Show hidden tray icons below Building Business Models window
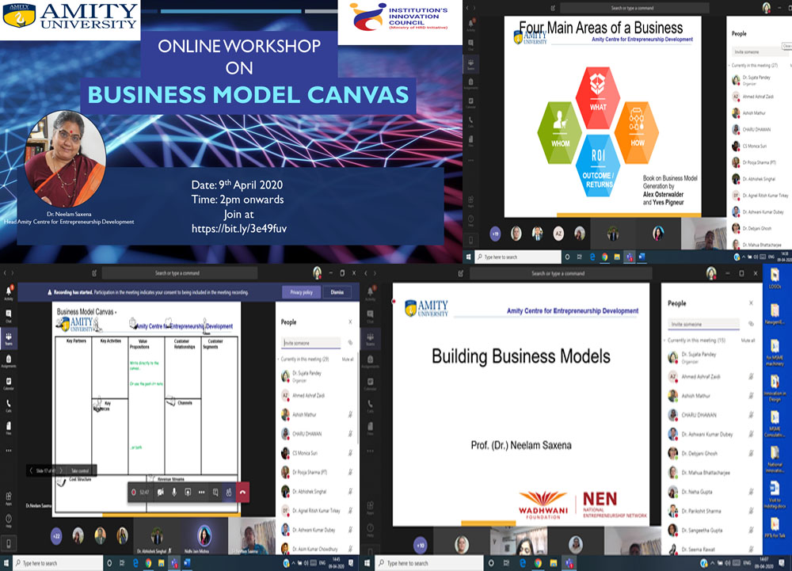 [714, 562]
